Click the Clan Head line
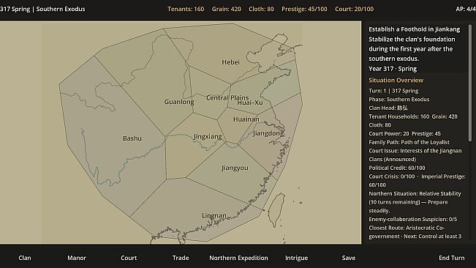This screenshot has height=268, width=476. [x=388, y=108]
